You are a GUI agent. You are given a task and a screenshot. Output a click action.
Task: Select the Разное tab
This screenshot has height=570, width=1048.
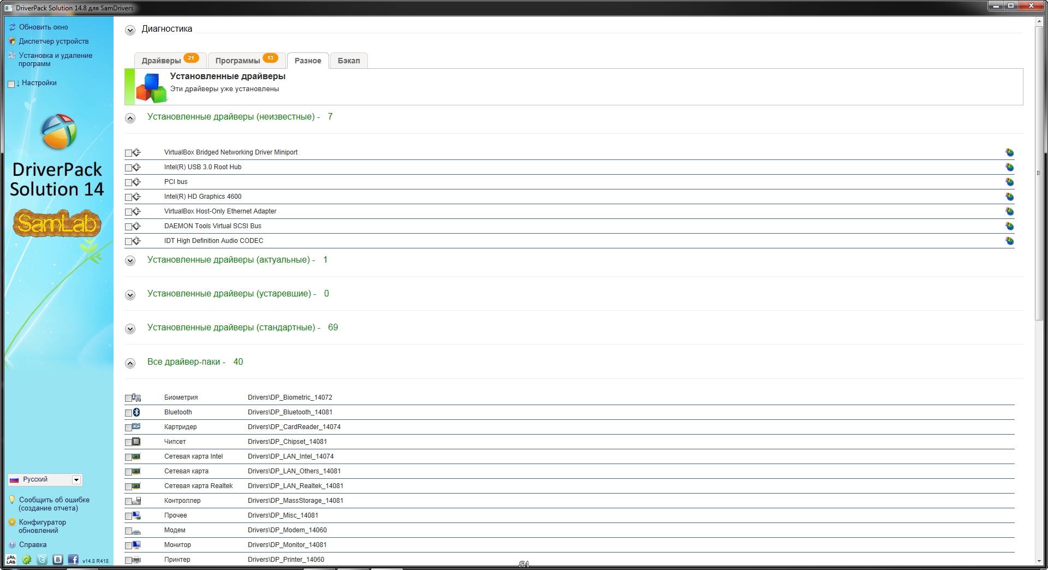click(x=308, y=61)
